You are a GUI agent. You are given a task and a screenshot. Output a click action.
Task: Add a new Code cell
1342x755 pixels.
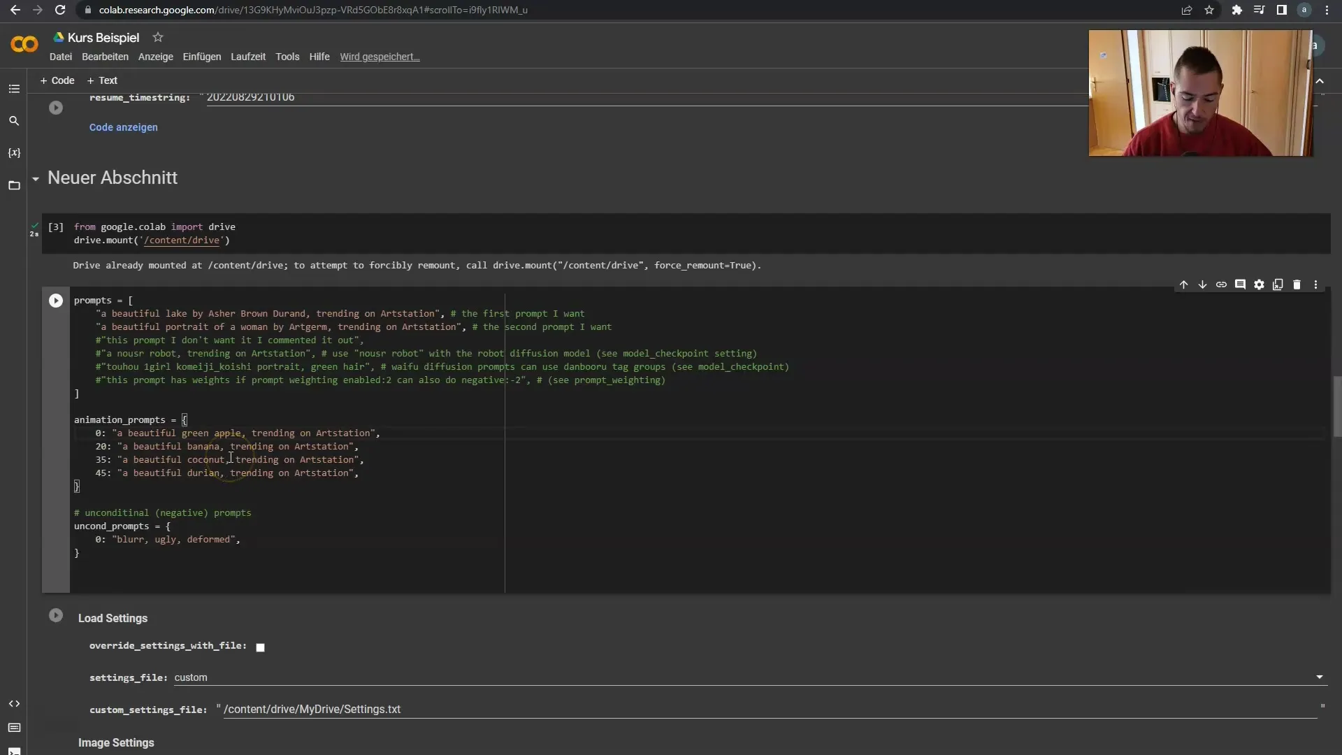click(x=57, y=80)
